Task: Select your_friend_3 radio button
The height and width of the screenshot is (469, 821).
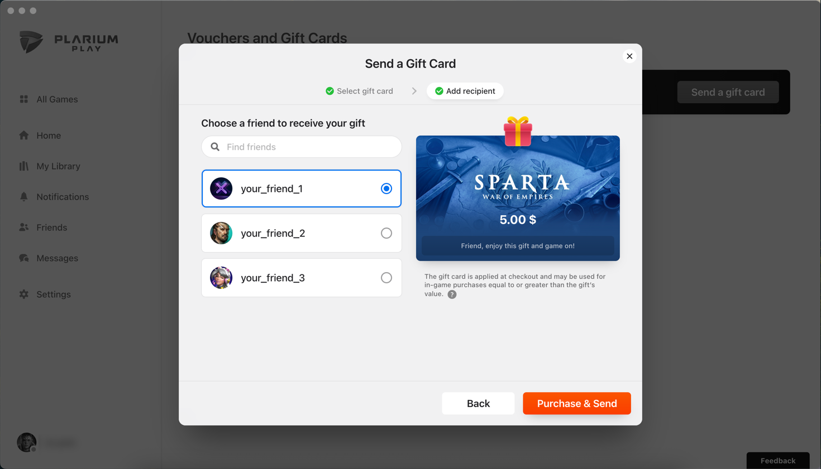Action: pos(386,278)
